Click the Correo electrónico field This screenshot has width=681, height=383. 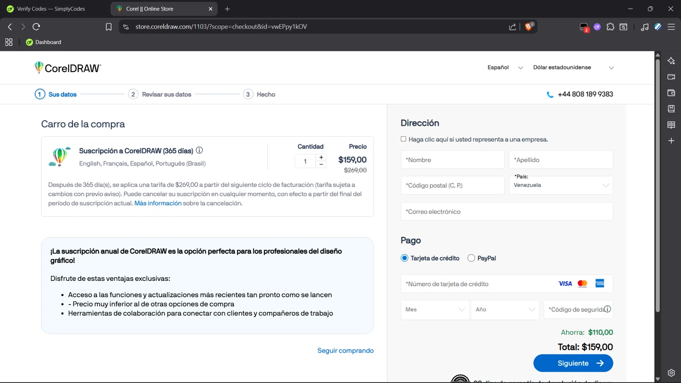pyautogui.click(x=506, y=211)
